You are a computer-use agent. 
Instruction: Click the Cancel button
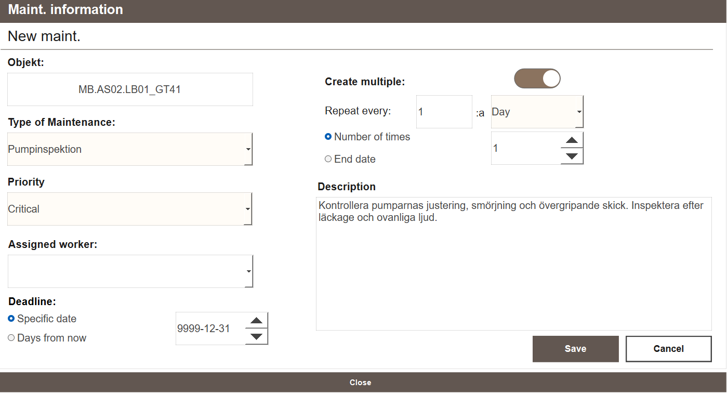tap(668, 349)
